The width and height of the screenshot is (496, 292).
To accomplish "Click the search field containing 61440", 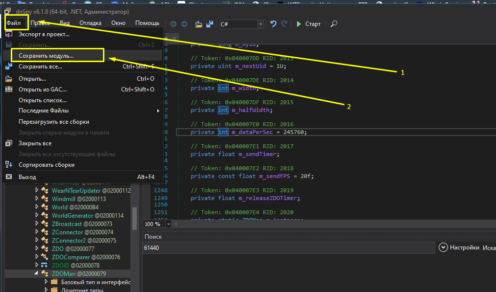I will [288, 248].
